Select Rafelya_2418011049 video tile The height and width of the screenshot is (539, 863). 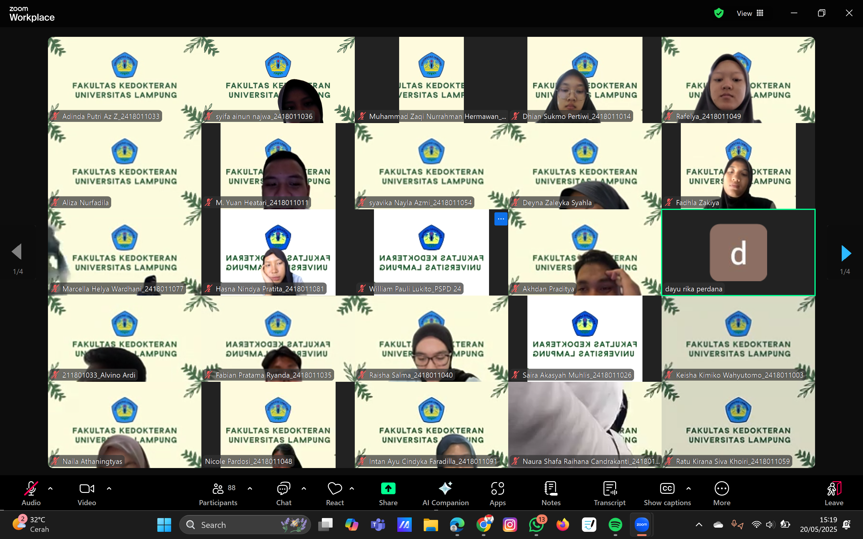coord(738,80)
